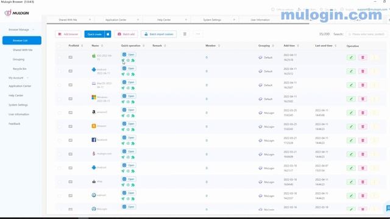This screenshot has width=390, height=219.
Task: Click cookie icon for ebay profile
Action: (x=128, y=185)
